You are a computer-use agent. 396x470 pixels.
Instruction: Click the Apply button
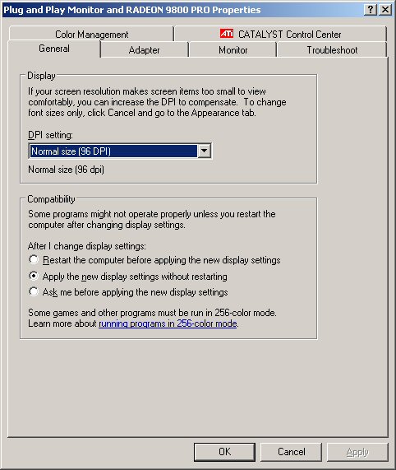click(357, 452)
